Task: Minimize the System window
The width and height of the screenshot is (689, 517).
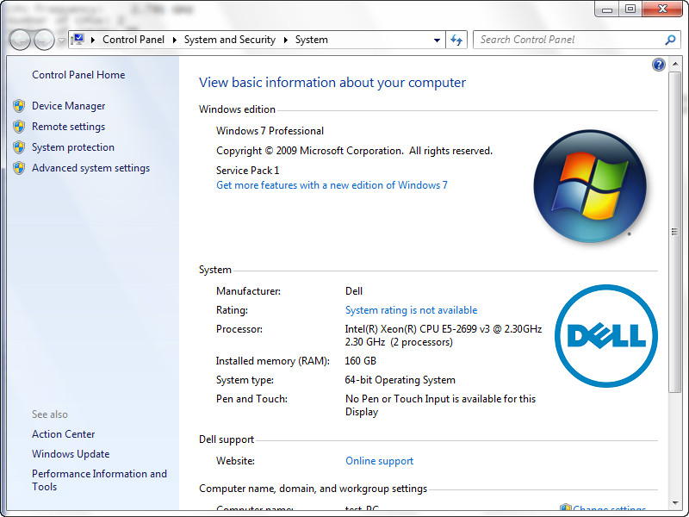Action: (607, 9)
